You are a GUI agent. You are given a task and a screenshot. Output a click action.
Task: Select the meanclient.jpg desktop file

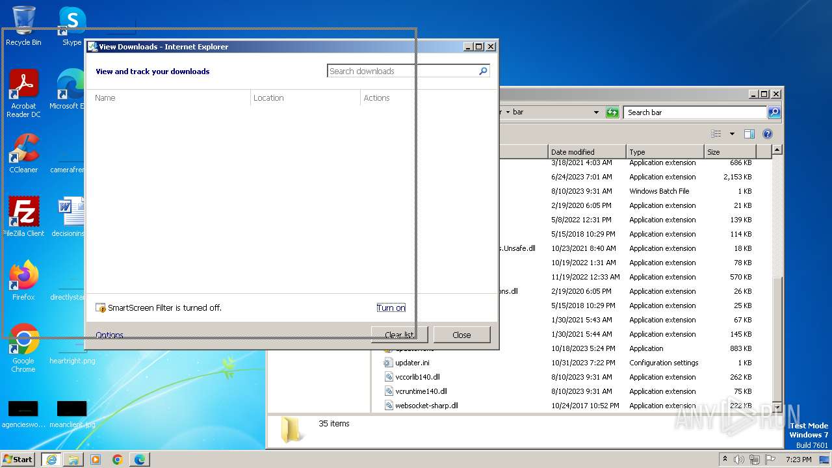point(72,414)
